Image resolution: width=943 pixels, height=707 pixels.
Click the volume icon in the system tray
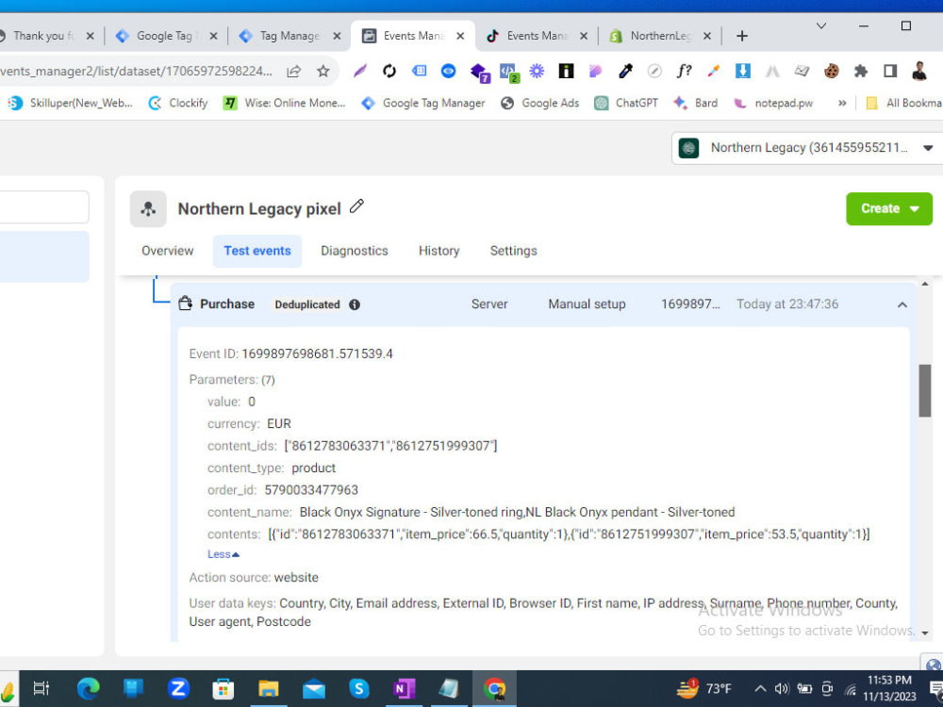pyautogui.click(x=782, y=688)
